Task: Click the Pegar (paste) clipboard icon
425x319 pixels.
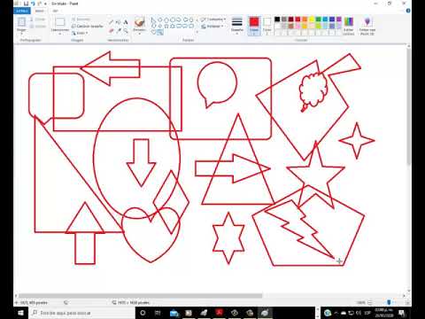Action: tap(21, 22)
